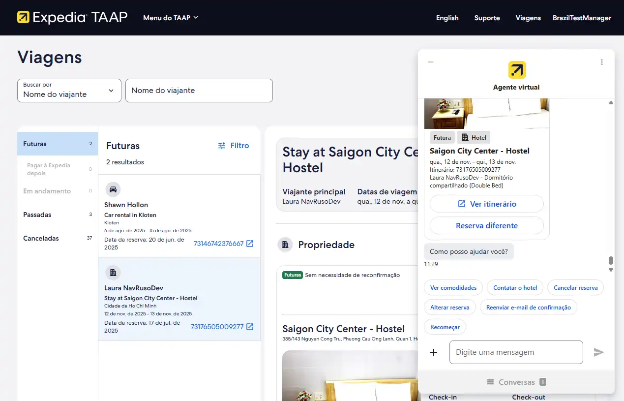This screenshot has width=624, height=401.
Task: Click the chat scrollbar thumb
Action: 611,260
